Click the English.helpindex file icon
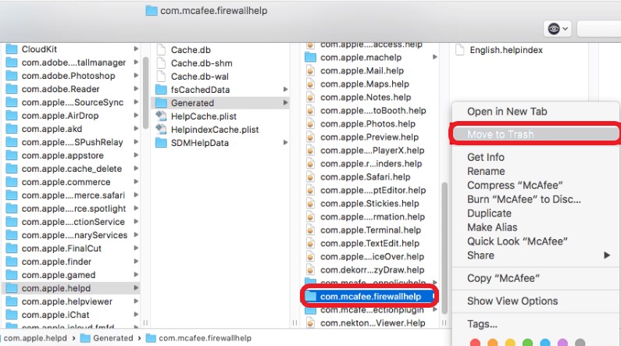Screen dimensions: 621x346 (x=459, y=50)
